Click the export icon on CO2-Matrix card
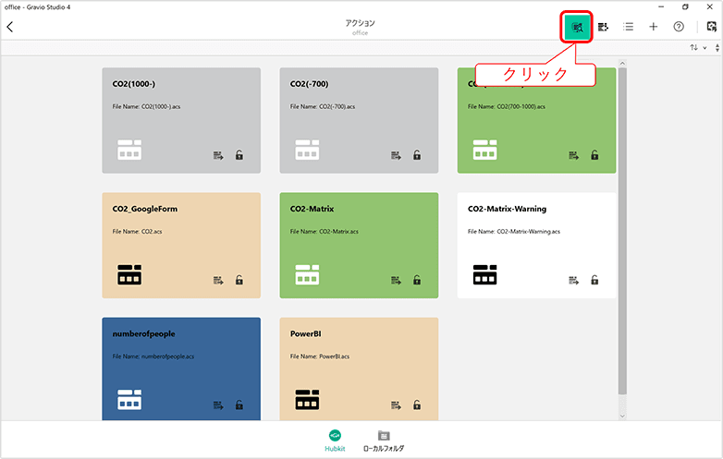The height and width of the screenshot is (459, 723). point(396,280)
